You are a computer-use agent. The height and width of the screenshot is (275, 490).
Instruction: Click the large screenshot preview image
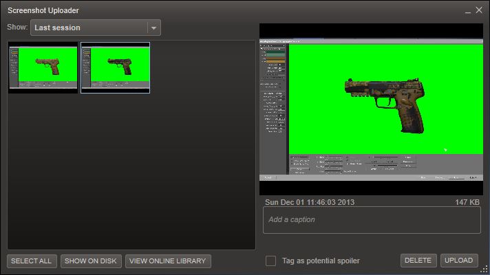371,109
